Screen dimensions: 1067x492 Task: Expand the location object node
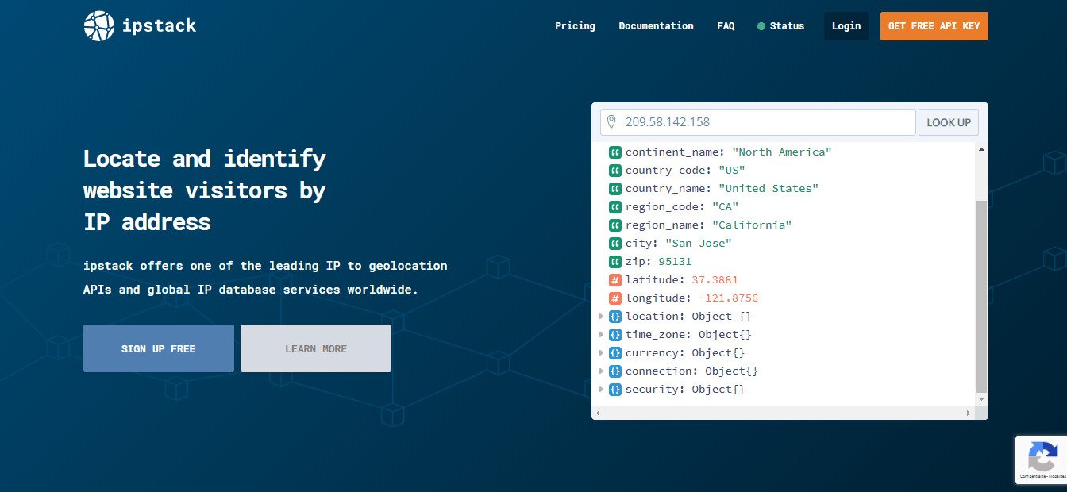601,317
